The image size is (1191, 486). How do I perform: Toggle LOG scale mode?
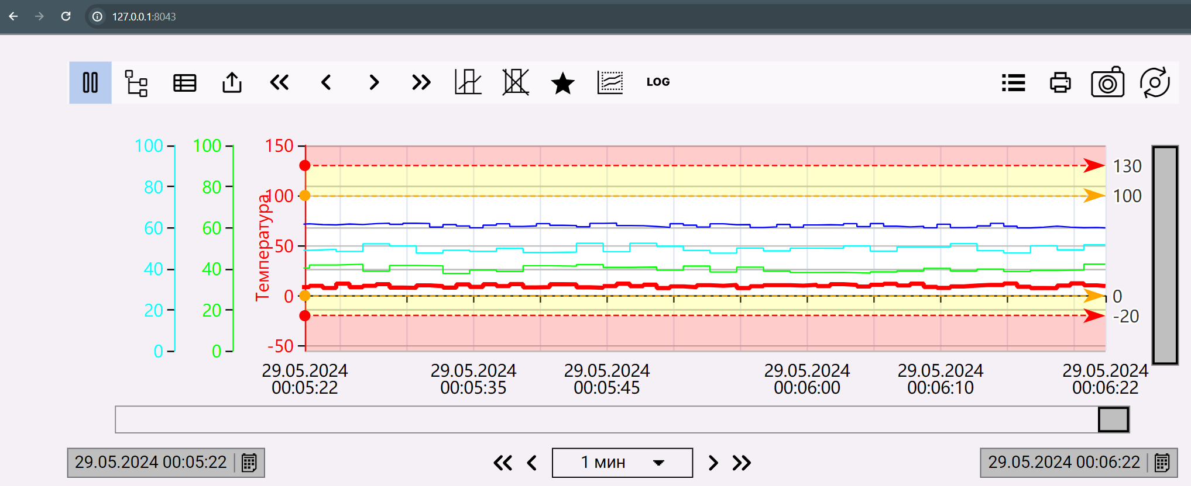(658, 82)
